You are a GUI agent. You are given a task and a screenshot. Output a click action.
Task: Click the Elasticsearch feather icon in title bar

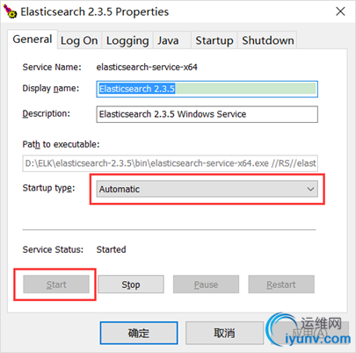[x=10, y=11]
